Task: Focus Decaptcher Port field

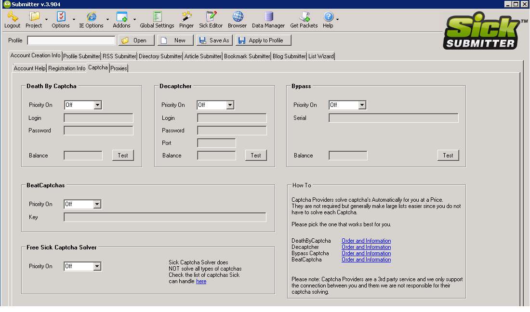Action: 216,143
